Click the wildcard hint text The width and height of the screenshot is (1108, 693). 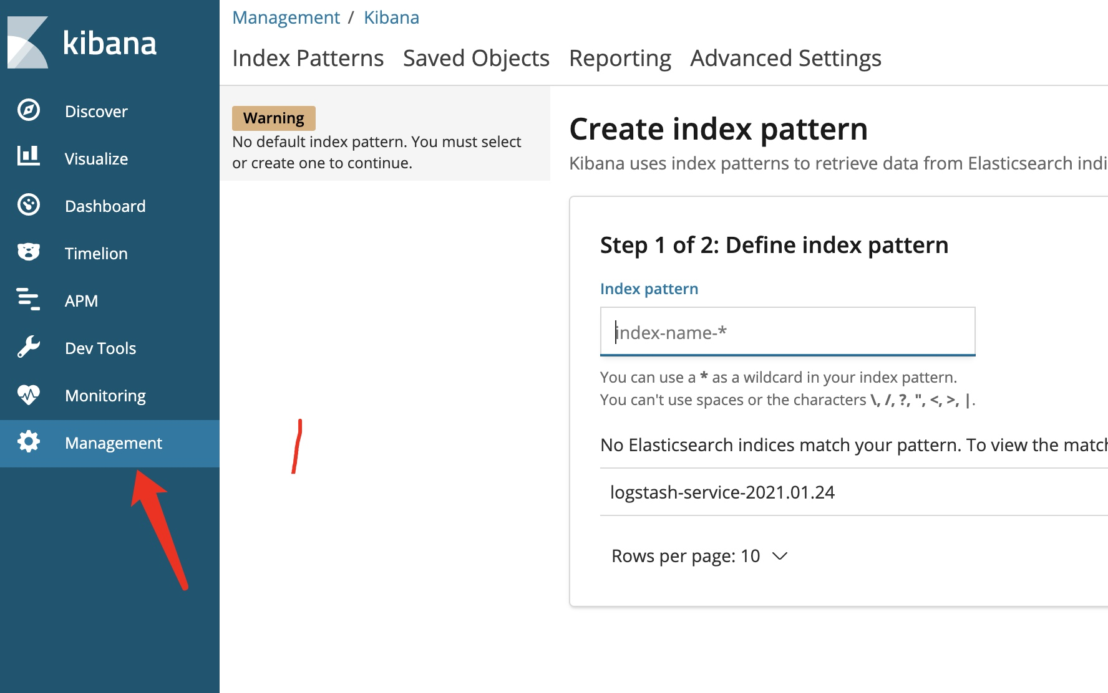tap(778, 377)
